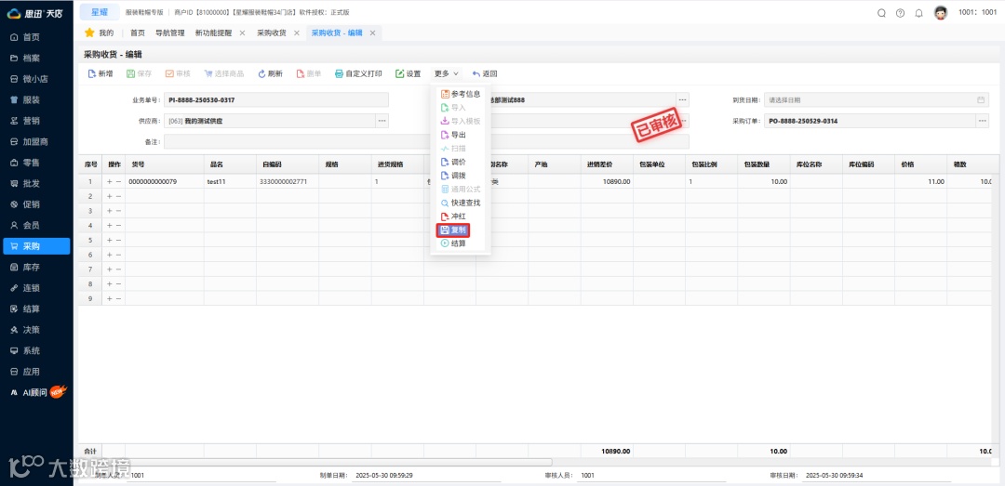Click the 选择商品 toolbar button
This screenshot has width=1005, height=486.
223,73
